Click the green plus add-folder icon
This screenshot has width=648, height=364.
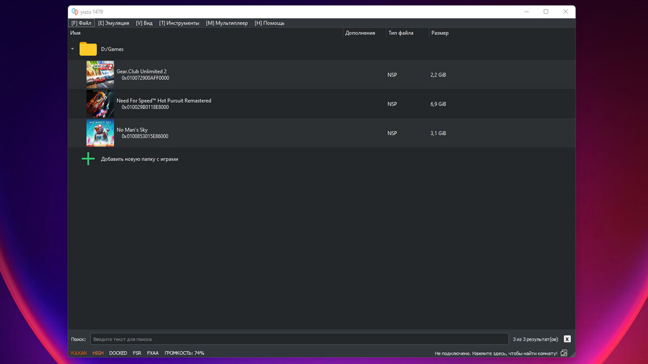coord(88,159)
